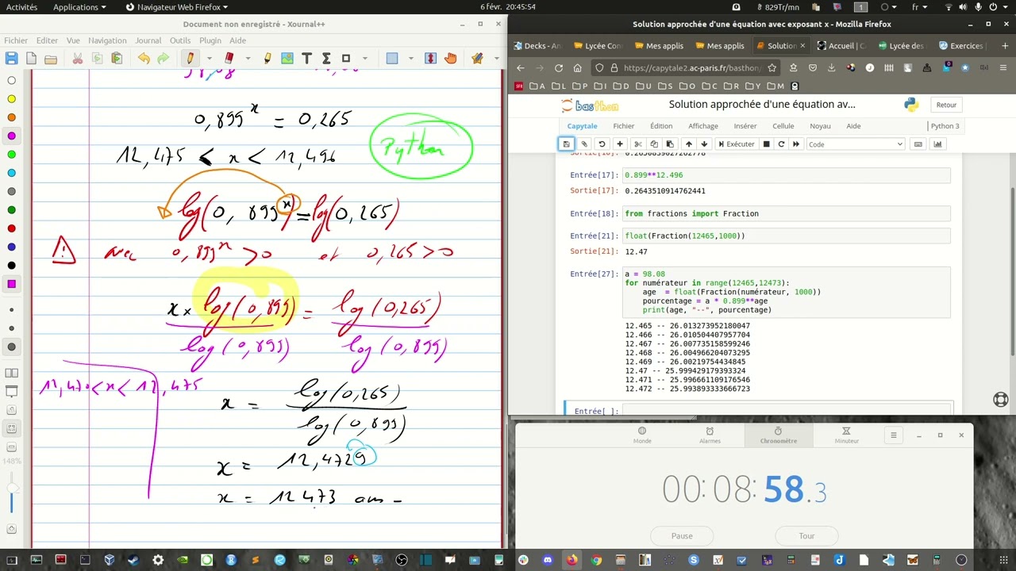
Task: Select the Eraser tool in Xournal++
Action: click(x=229, y=58)
